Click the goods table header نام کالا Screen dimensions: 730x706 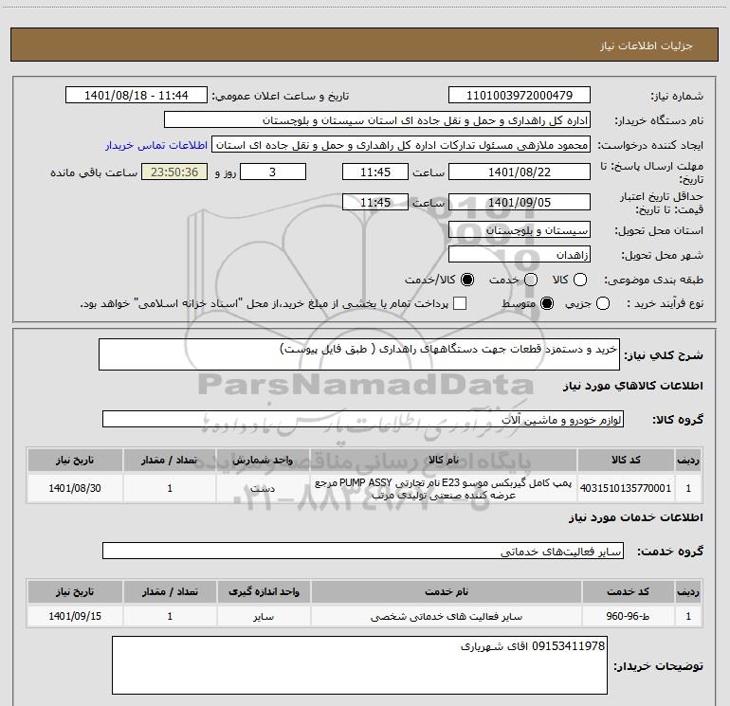(444, 461)
